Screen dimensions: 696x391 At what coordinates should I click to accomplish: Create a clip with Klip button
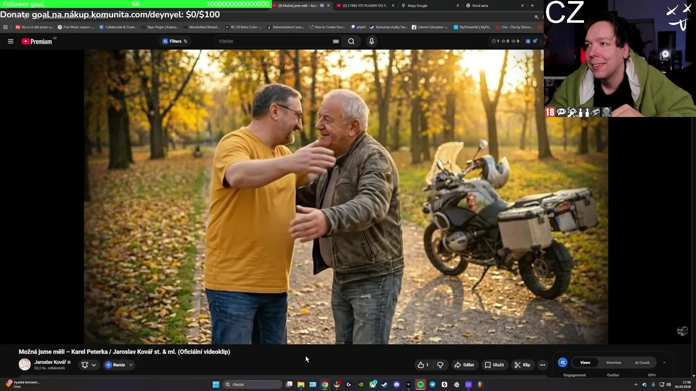[x=523, y=365]
